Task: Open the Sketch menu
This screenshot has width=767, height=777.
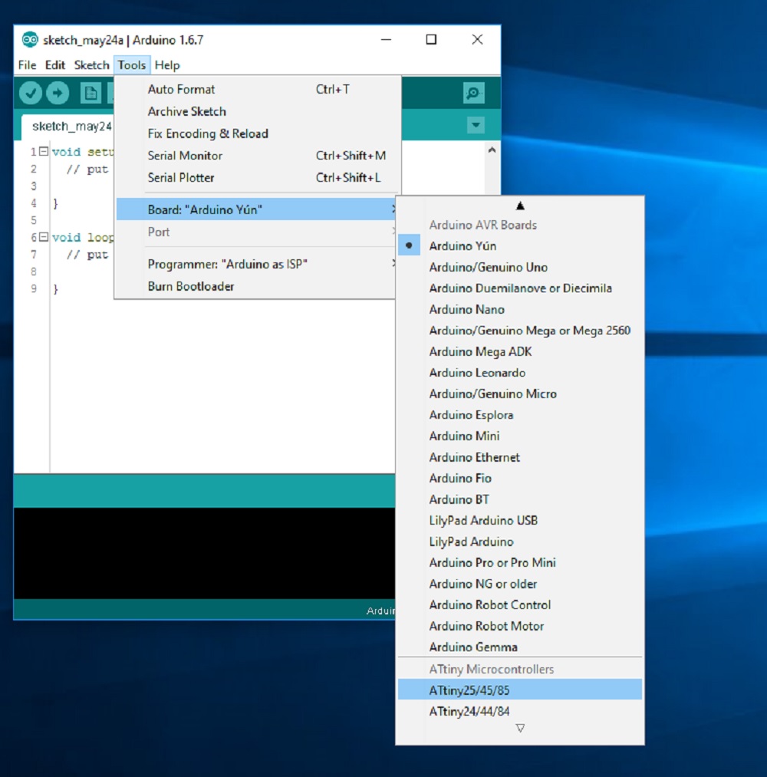Action: click(91, 65)
